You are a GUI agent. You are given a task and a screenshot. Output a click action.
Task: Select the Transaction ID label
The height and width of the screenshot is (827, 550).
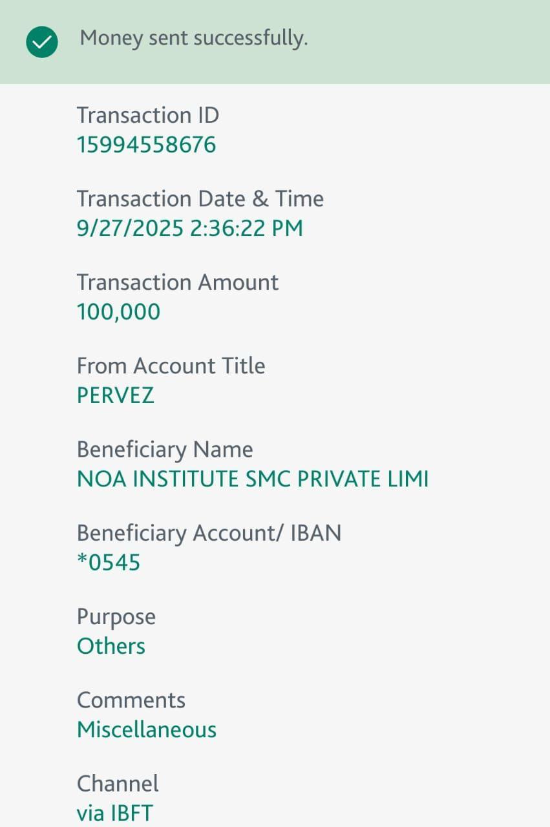coord(148,116)
